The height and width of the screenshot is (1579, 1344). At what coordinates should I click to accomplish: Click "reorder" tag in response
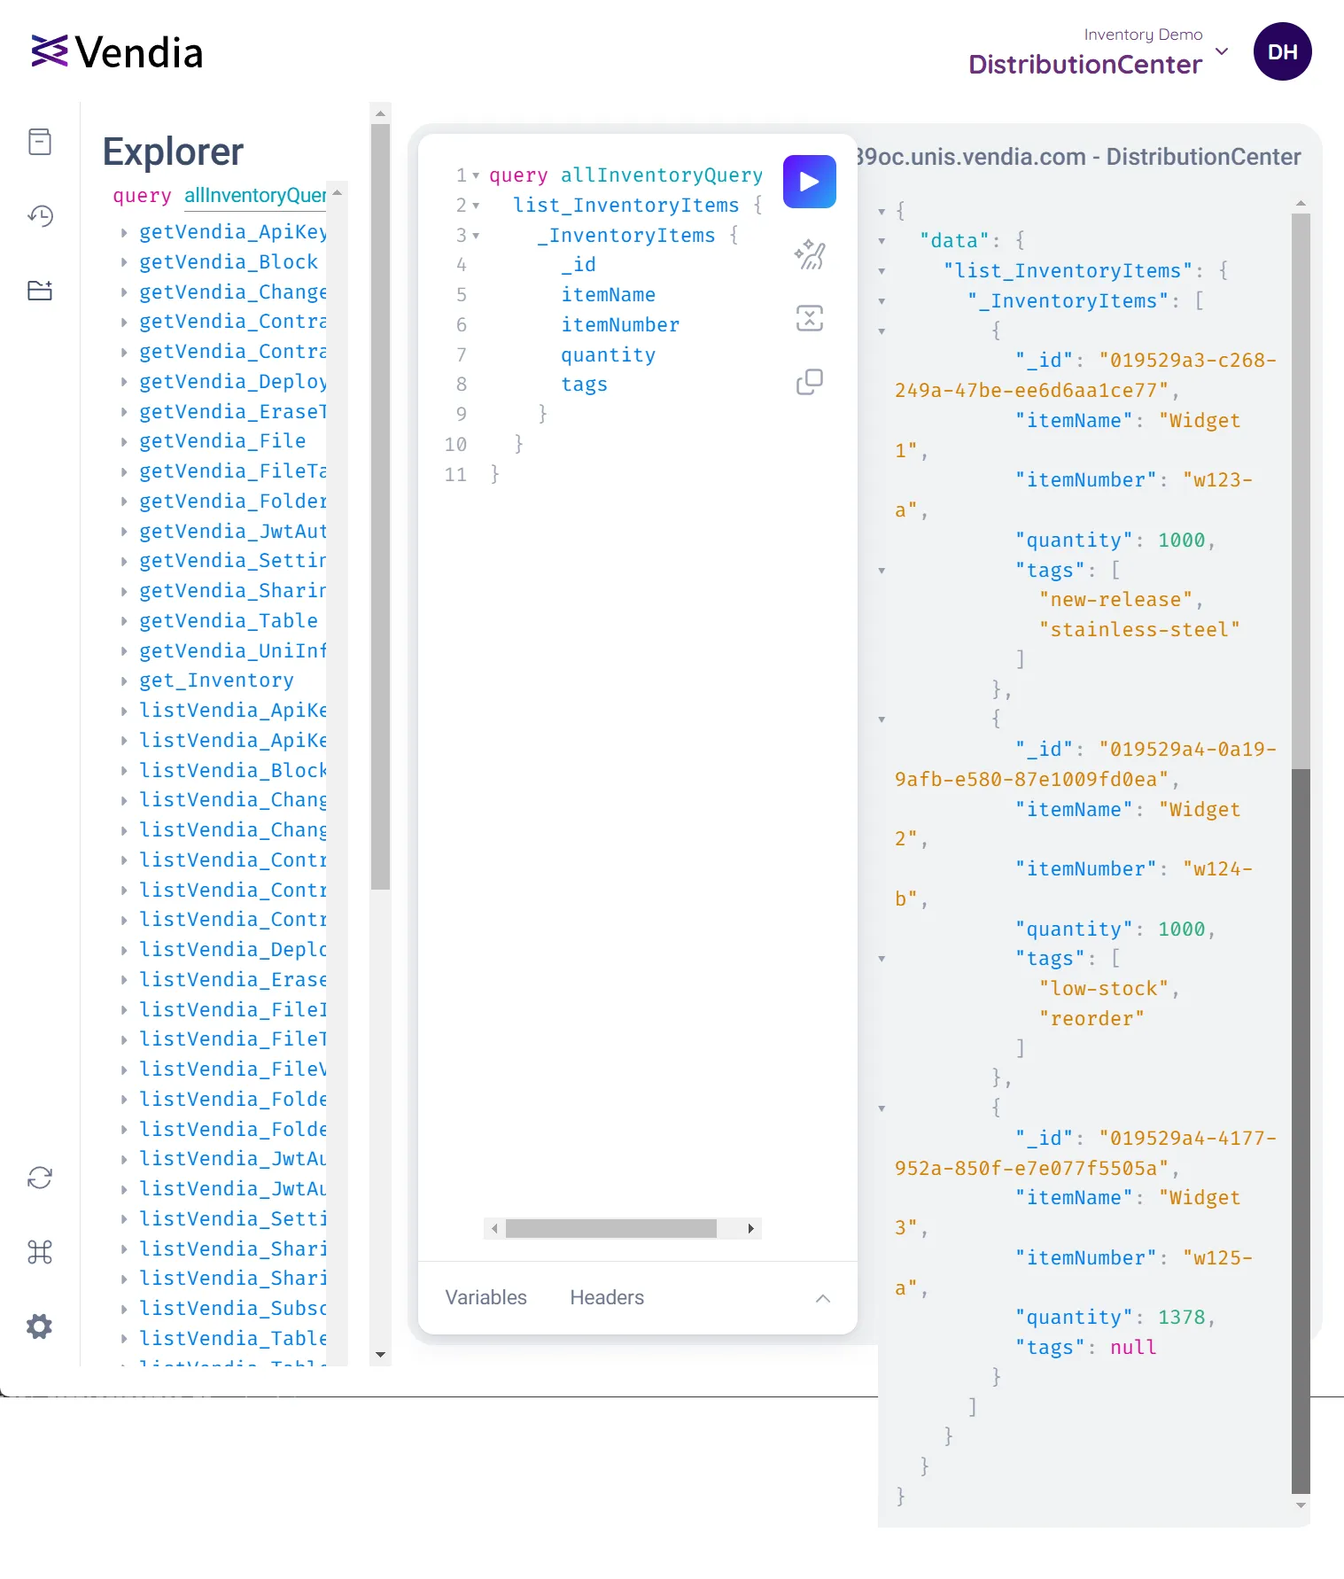pyautogui.click(x=1092, y=1019)
